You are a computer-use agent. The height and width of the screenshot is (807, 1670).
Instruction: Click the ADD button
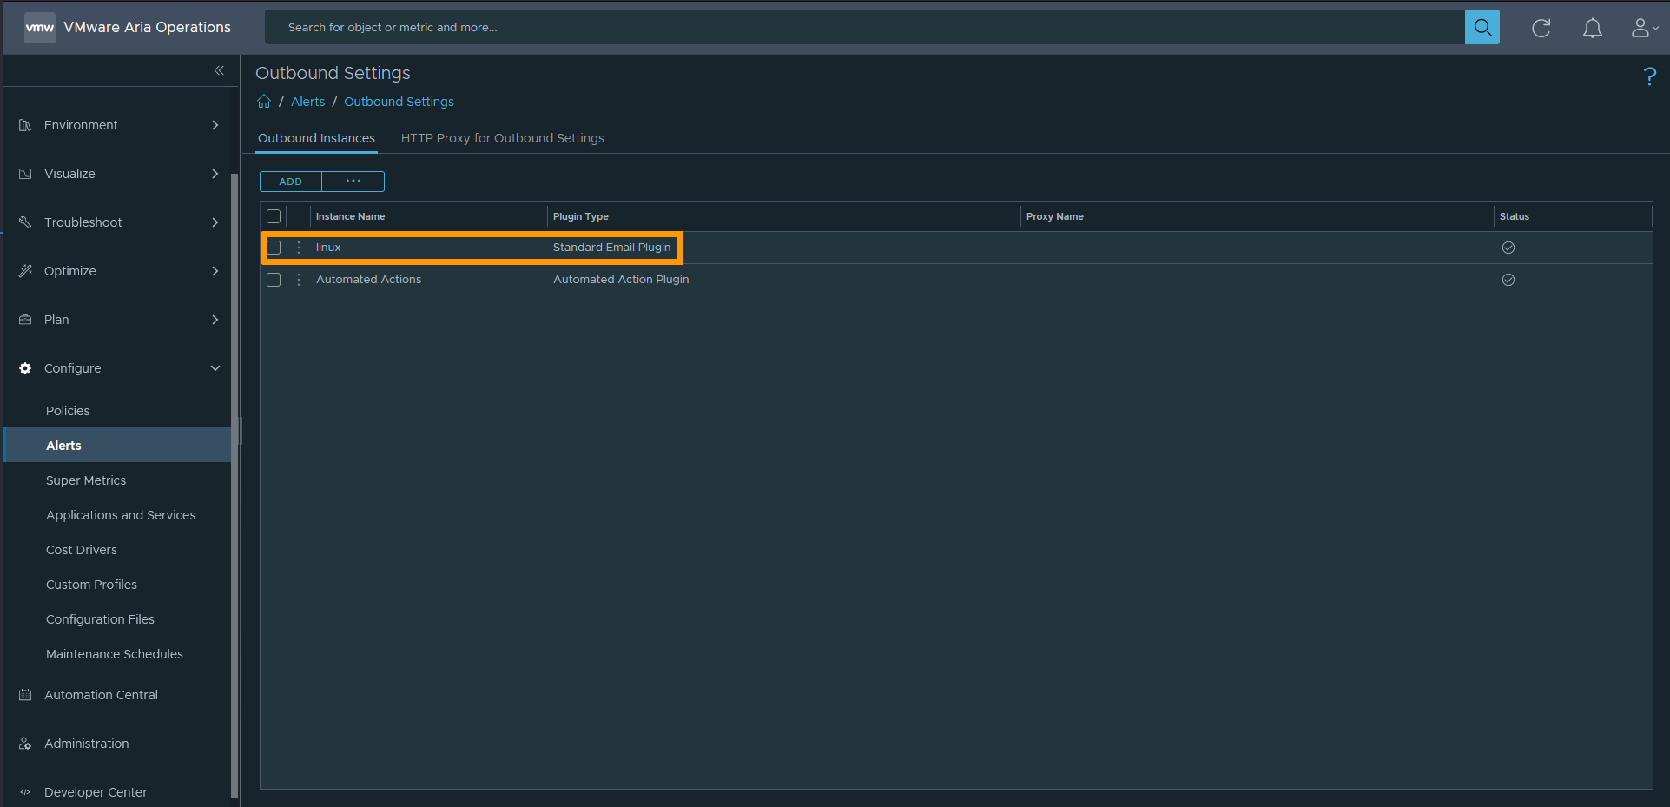(x=290, y=182)
